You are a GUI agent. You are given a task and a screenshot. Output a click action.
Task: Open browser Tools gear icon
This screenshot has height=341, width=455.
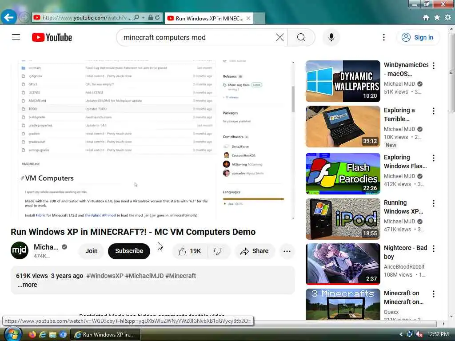[x=448, y=18]
